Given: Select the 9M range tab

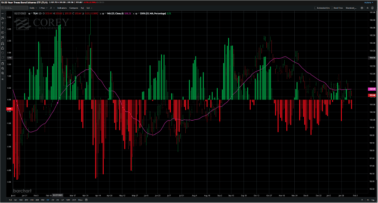Looking at the screenshot, I should (42, 200).
